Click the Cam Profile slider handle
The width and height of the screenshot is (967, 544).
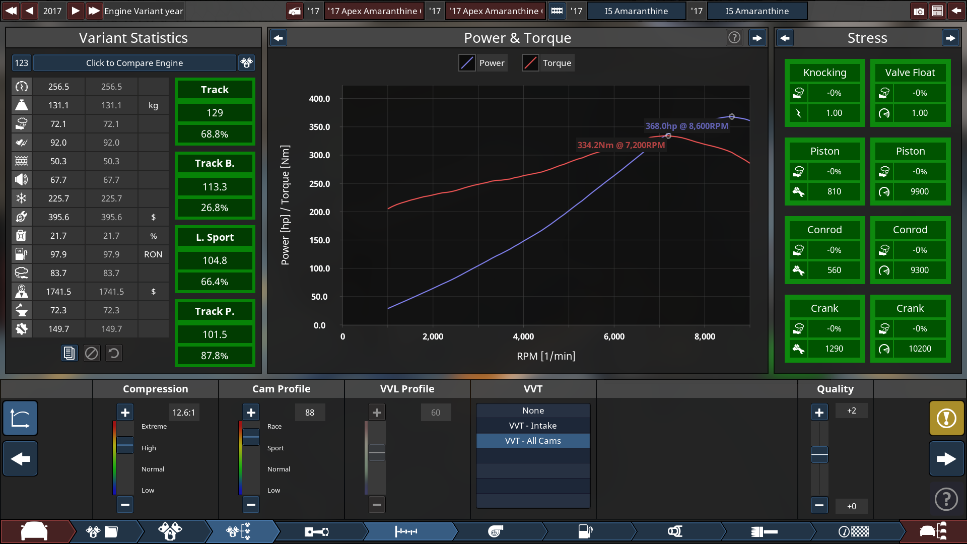251,437
